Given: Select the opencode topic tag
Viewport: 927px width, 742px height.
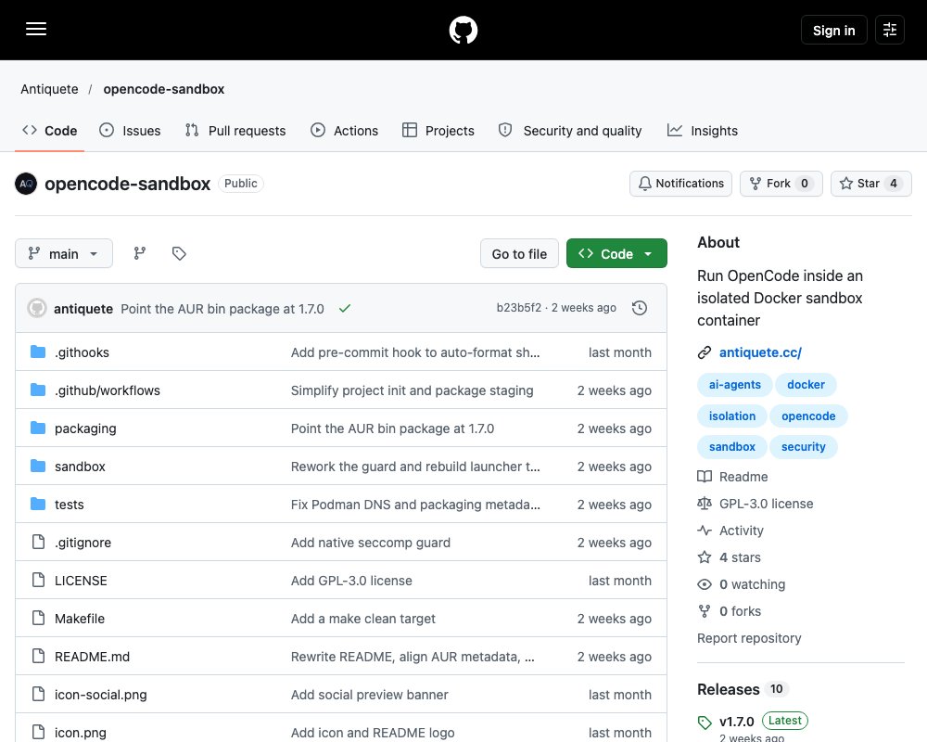Looking at the screenshot, I should [808, 416].
